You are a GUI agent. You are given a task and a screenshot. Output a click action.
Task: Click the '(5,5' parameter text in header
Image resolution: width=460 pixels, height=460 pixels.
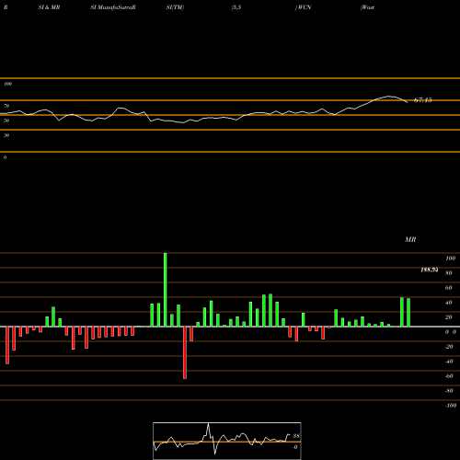pyautogui.click(x=236, y=7)
